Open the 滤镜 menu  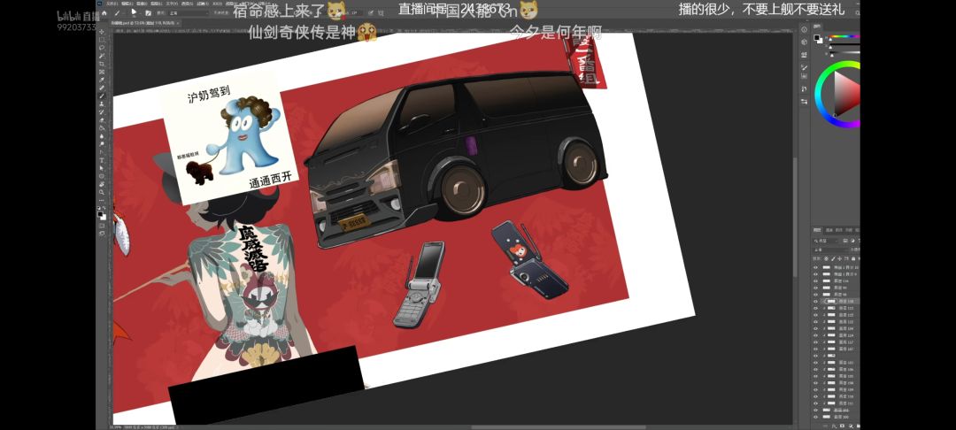(203, 4)
